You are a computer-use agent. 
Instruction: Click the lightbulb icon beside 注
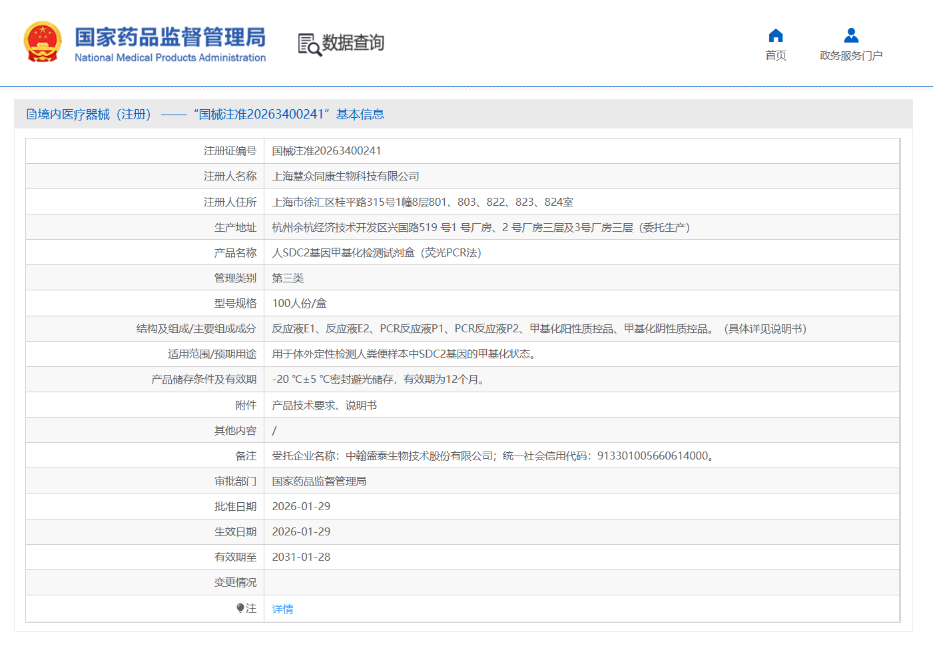coord(240,608)
